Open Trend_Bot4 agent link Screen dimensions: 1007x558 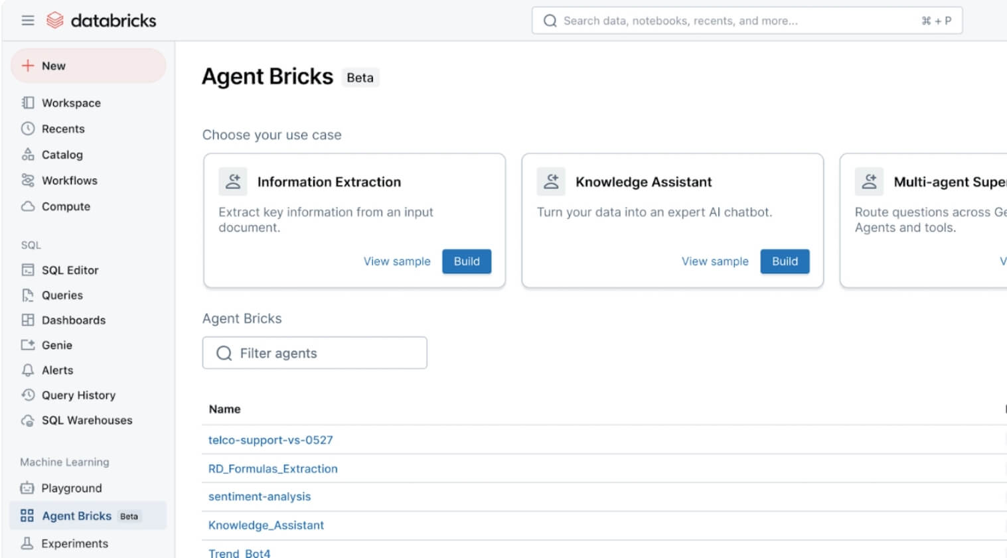(240, 553)
